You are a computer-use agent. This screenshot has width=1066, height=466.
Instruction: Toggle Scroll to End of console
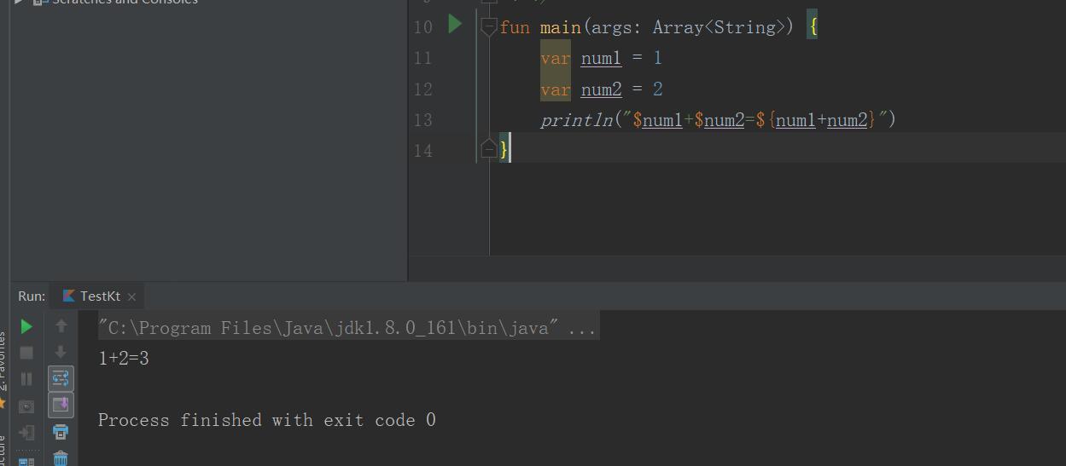pos(61,405)
